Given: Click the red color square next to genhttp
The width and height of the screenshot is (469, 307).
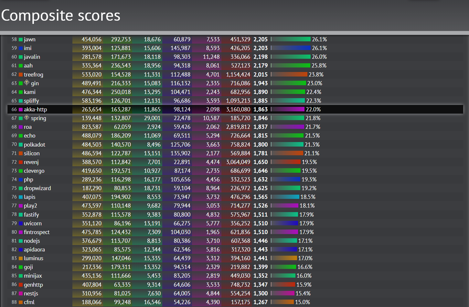Looking at the screenshot, I should 21,285.
